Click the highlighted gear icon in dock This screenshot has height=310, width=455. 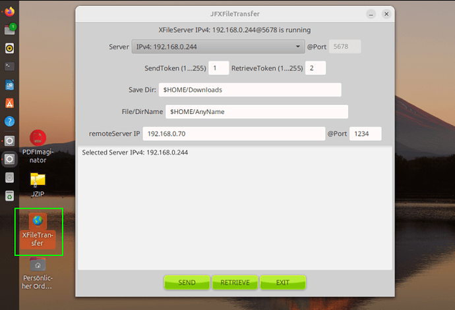[x=10, y=159]
